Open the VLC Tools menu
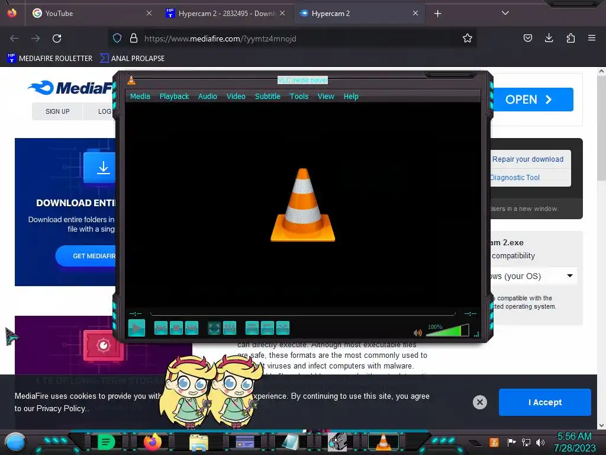 [299, 97]
